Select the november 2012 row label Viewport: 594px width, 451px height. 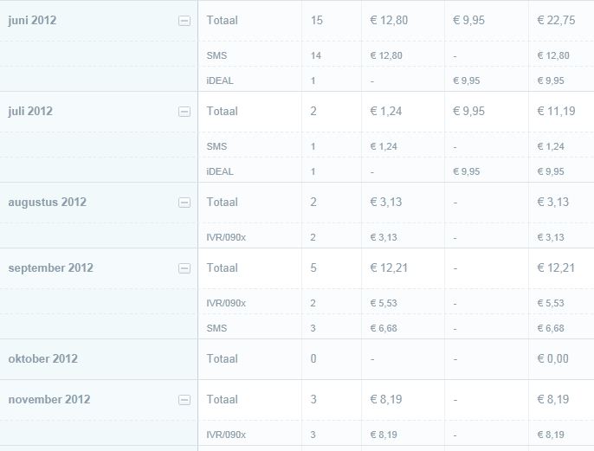(49, 399)
